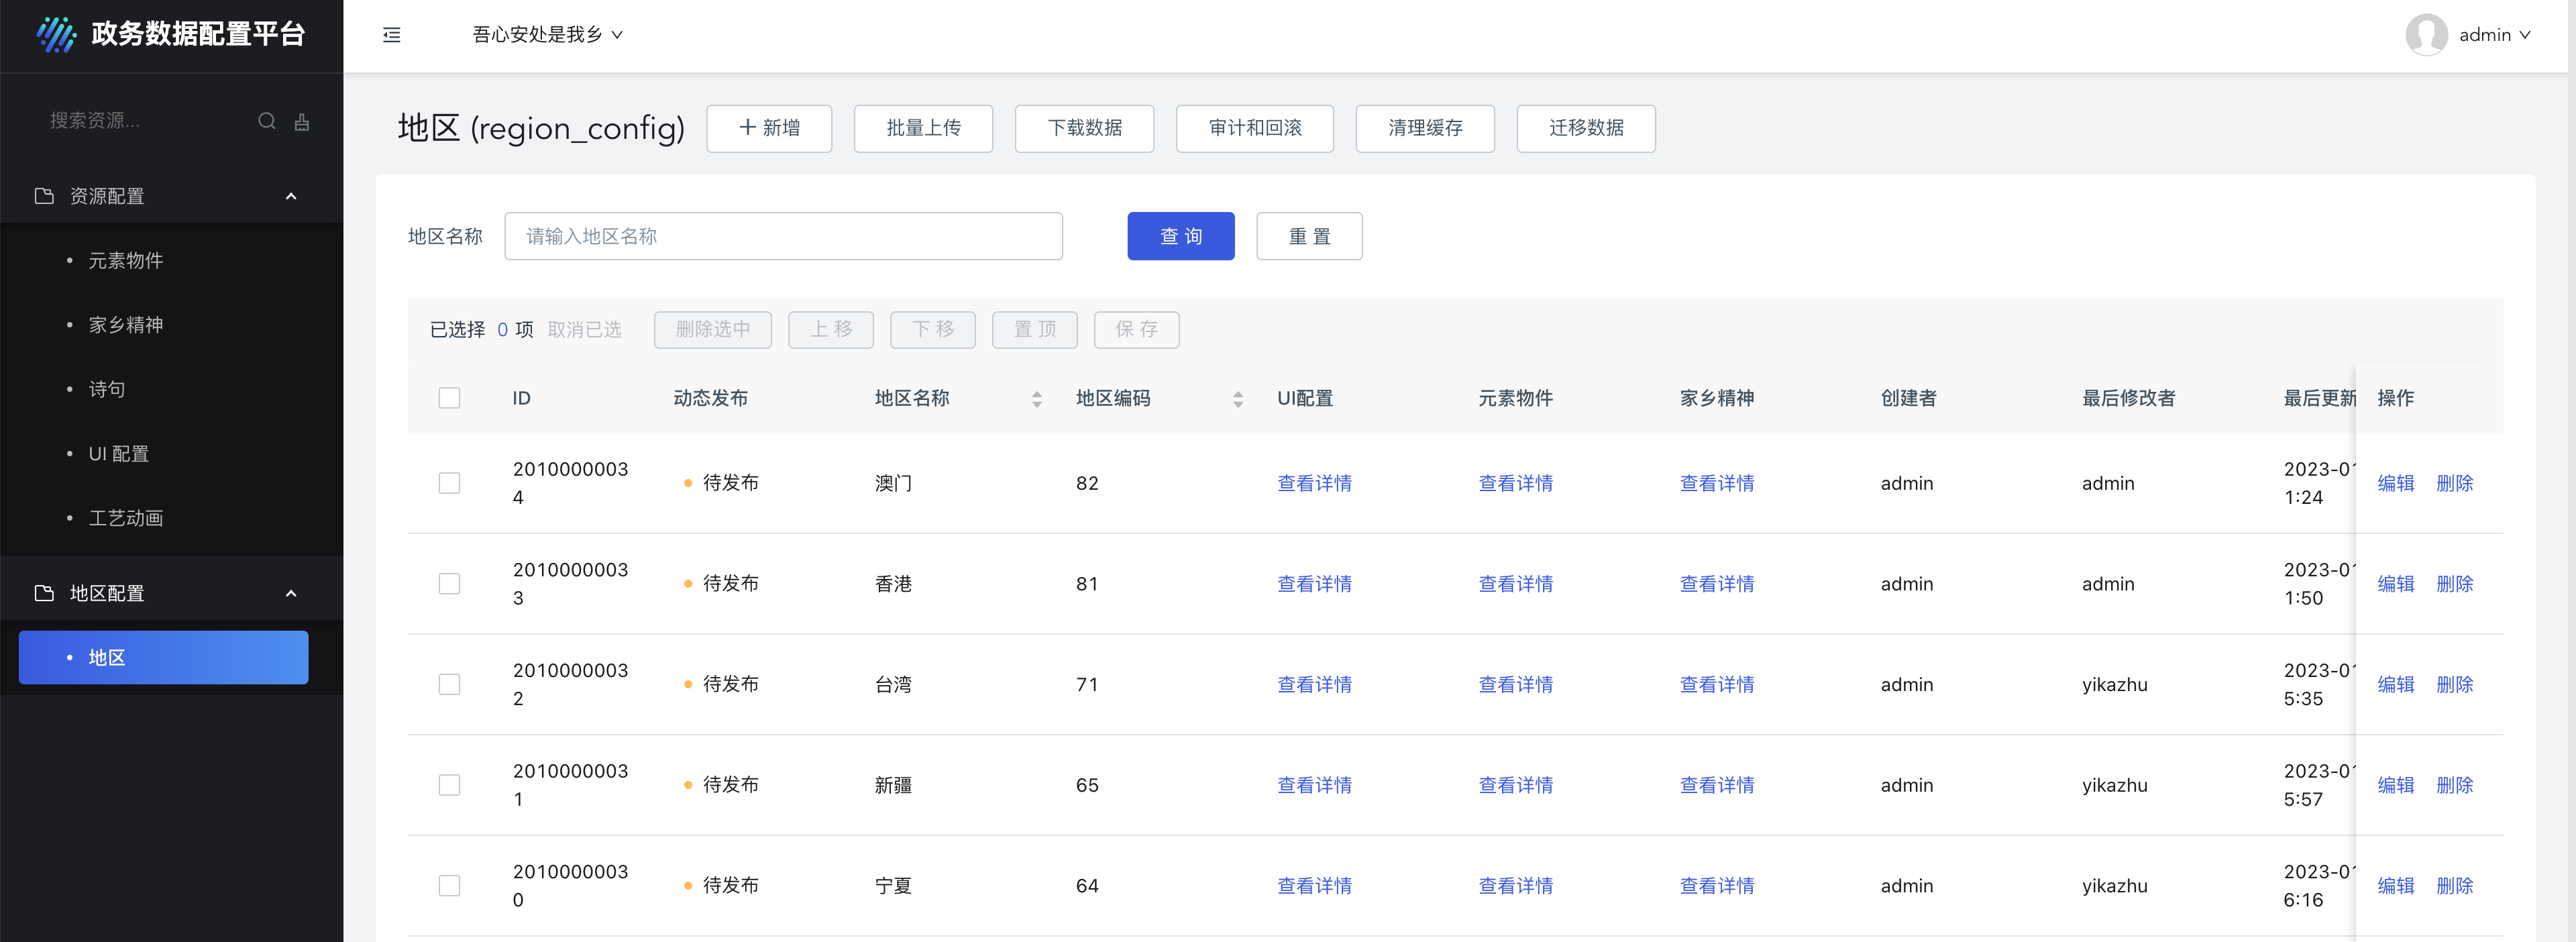Viewport: 2576px width, 942px height.
Task: Open UI 配置 in sidebar
Action: [x=118, y=454]
